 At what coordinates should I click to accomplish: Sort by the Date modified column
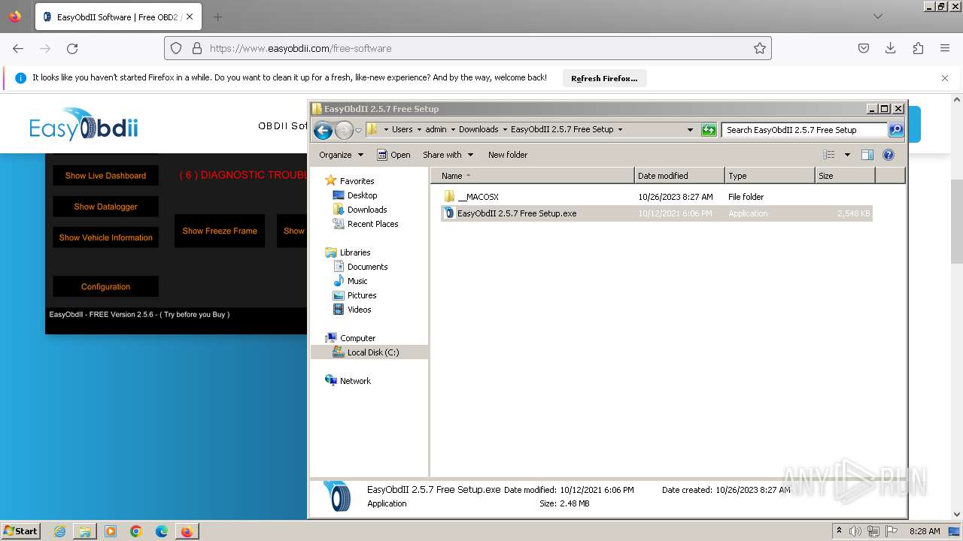coord(680,176)
